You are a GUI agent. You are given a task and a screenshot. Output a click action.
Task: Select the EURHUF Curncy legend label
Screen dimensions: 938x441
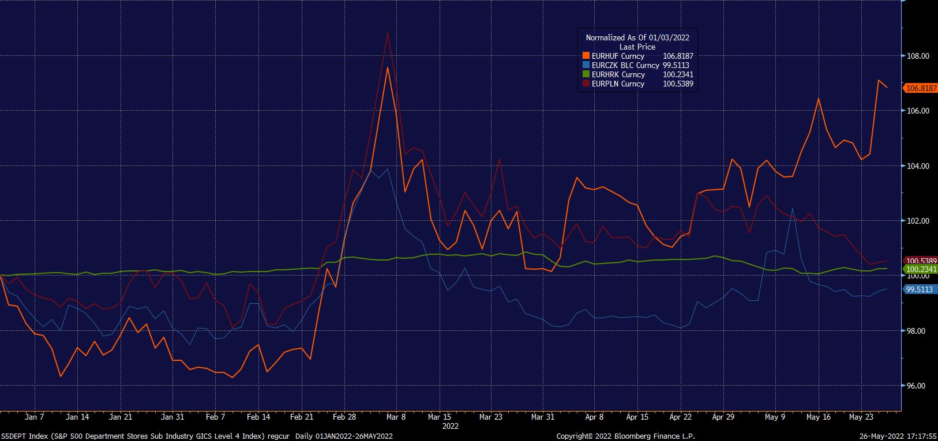pyautogui.click(x=618, y=56)
